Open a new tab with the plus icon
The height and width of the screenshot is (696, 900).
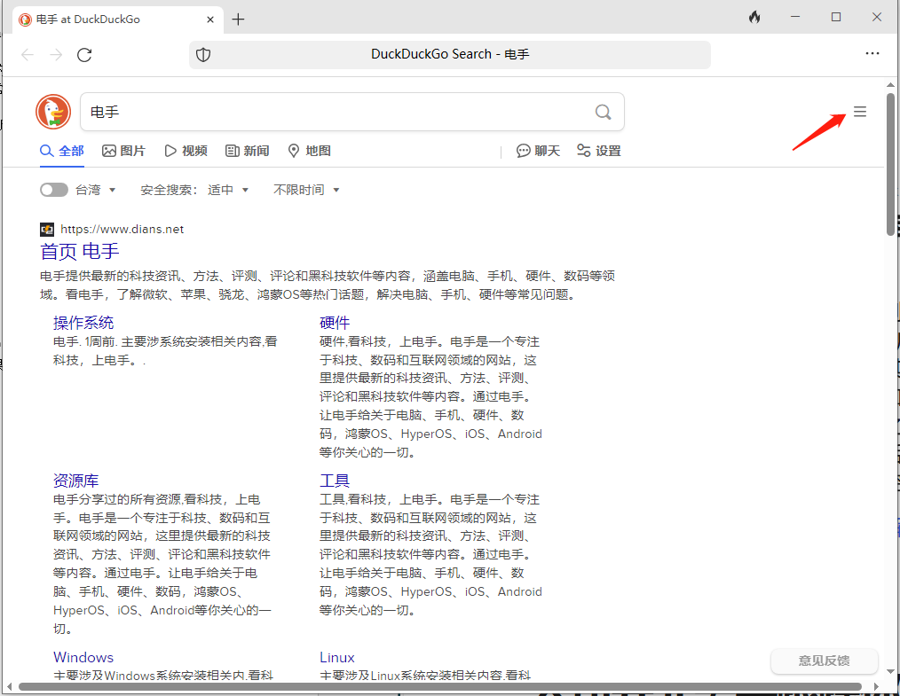(x=238, y=20)
